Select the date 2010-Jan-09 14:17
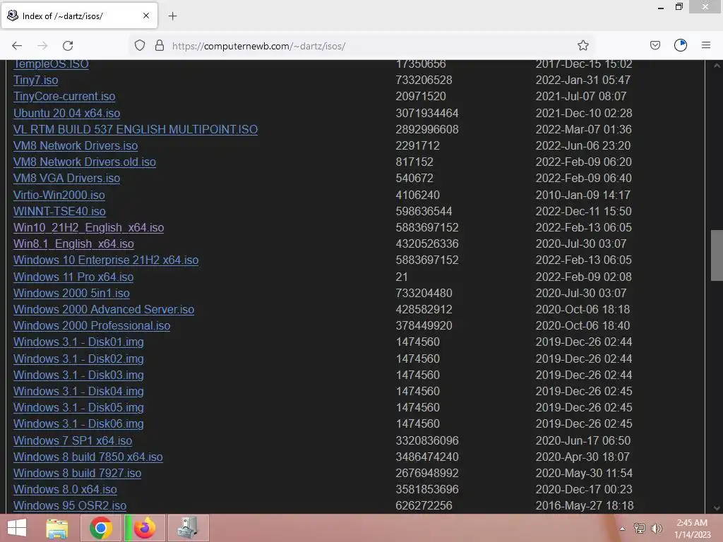723x542 pixels. click(x=582, y=195)
